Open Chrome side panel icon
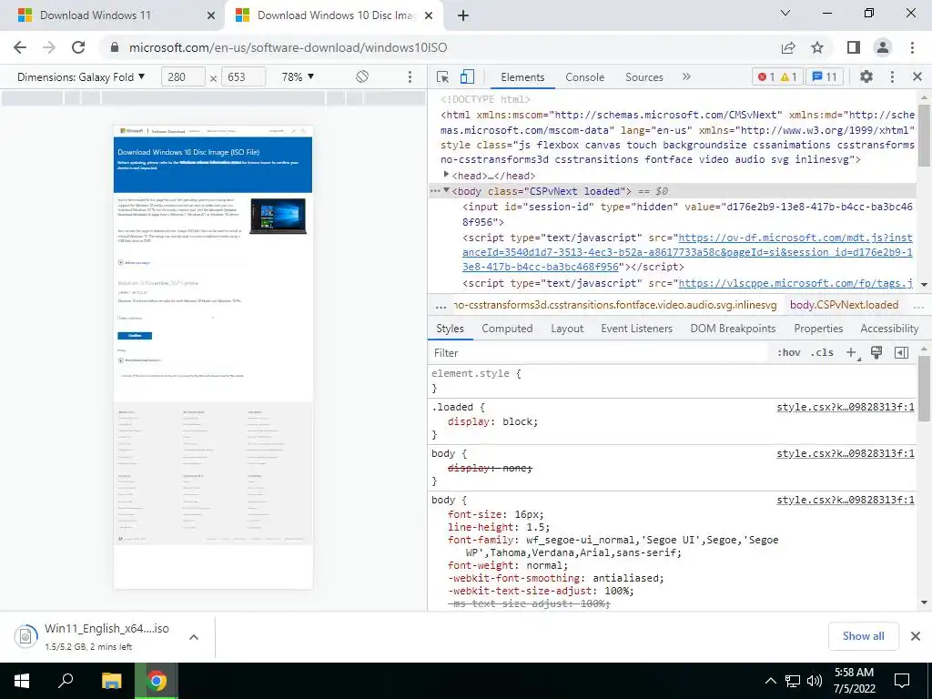 coord(854,47)
